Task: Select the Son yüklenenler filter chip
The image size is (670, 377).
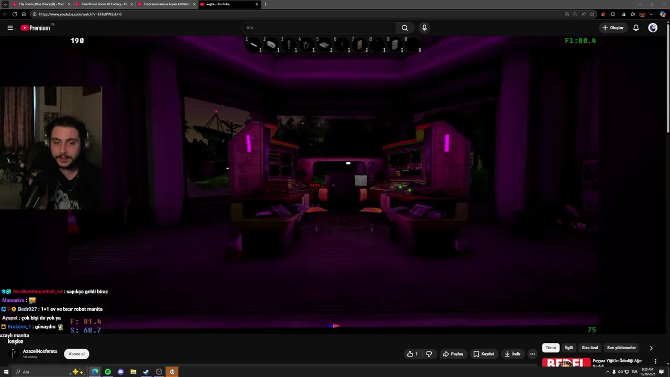Action: (x=621, y=348)
